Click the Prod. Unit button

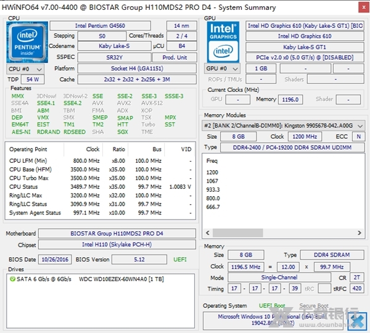click(175, 57)
